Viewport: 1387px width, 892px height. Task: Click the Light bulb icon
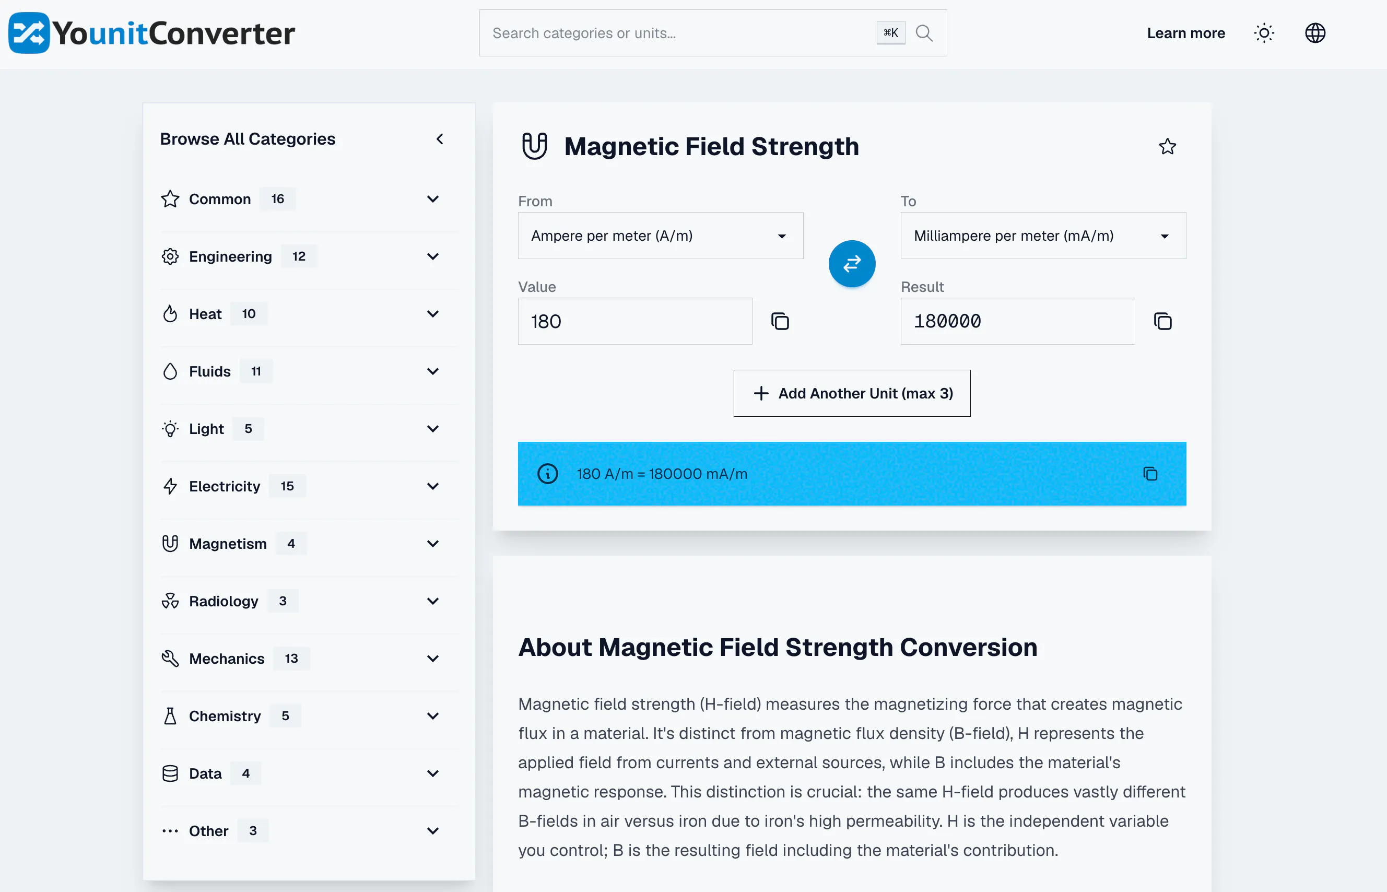(170, 429)
